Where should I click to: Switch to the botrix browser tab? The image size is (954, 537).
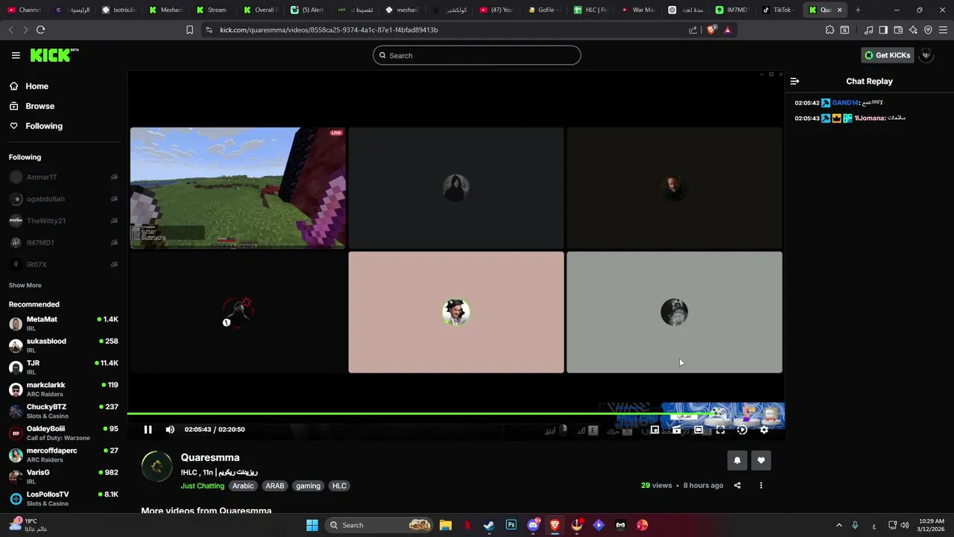118,10
